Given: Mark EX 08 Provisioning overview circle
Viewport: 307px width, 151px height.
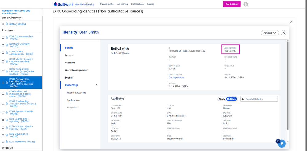Looking at the screenshot, I should 3,104.
